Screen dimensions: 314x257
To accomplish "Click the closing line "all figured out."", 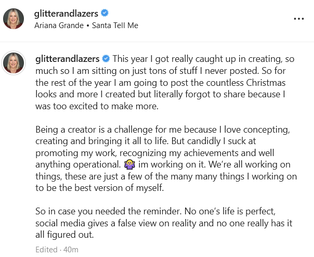I will tap(64, 235).
